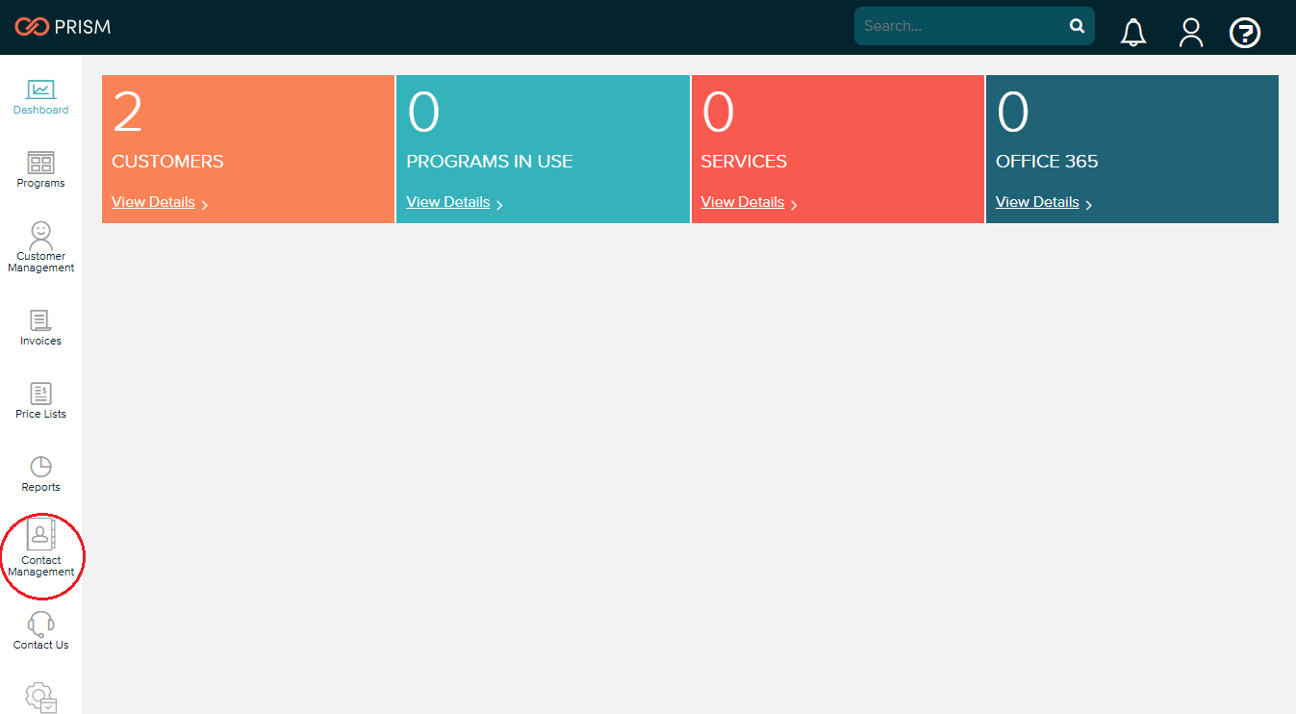Open the user profile icon
1296x714 pixels.
[x=1190, y=32]
